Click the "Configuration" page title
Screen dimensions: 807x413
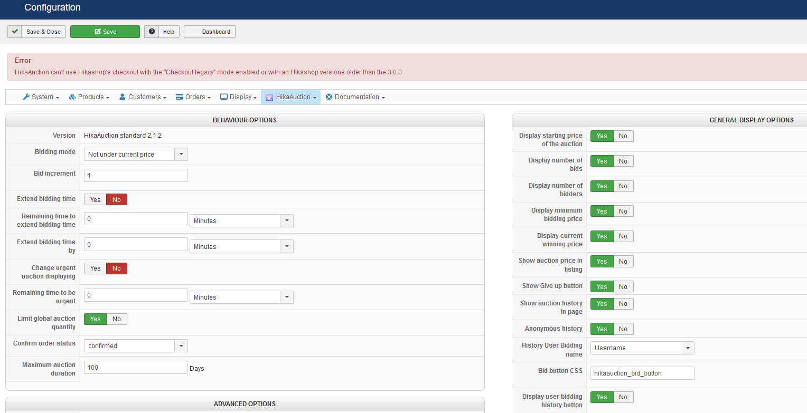pyautogui.click(x=52, y=7)
